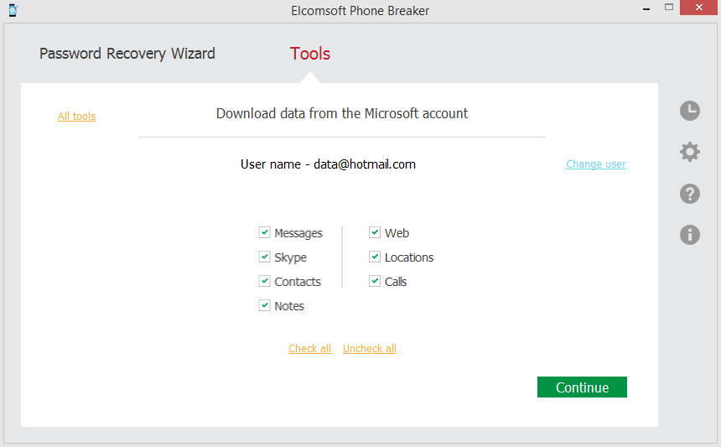Uncheck the Locations checkbox
The image size is (721, 447).
[375, 257]
